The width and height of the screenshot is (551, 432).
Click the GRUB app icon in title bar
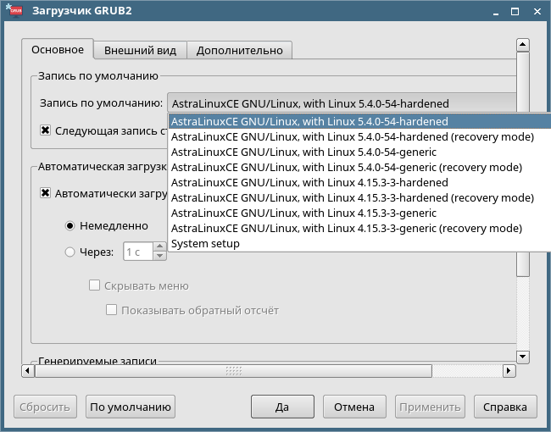[14, 11]
